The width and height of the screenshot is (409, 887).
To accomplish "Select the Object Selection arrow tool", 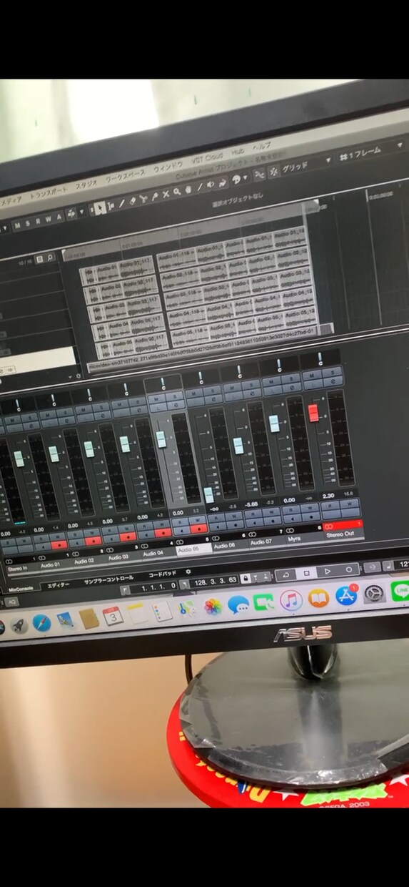I will [100, 207].
